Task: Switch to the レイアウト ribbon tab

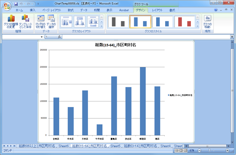Action: (157, 10)
